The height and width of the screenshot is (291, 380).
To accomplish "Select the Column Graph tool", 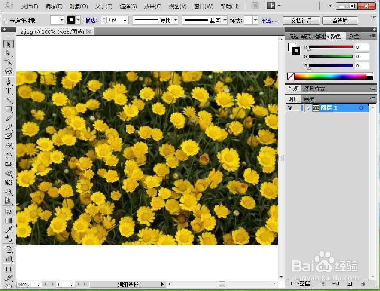I will [x=9, y=258].
